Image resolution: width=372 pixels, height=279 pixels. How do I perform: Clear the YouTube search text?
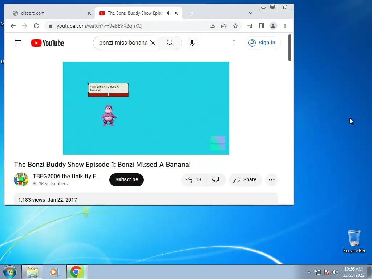coord(153,43)
